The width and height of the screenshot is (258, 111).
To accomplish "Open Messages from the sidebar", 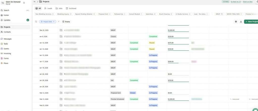I will pos(8,39).
